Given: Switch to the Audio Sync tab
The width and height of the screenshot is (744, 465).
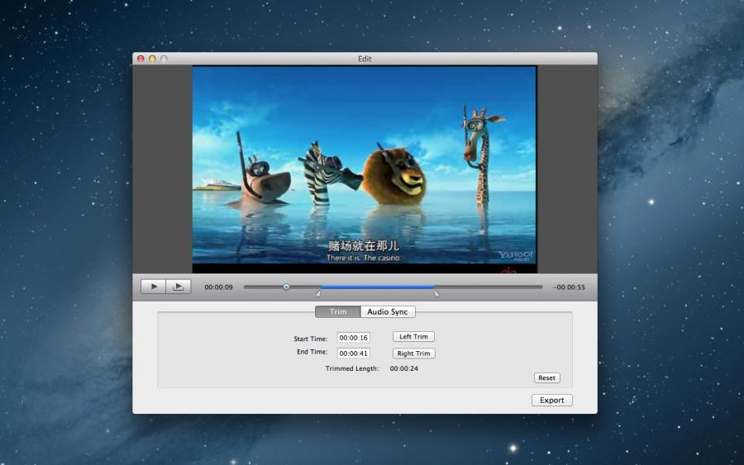Looking at the screenshot, I should (388, 311).
